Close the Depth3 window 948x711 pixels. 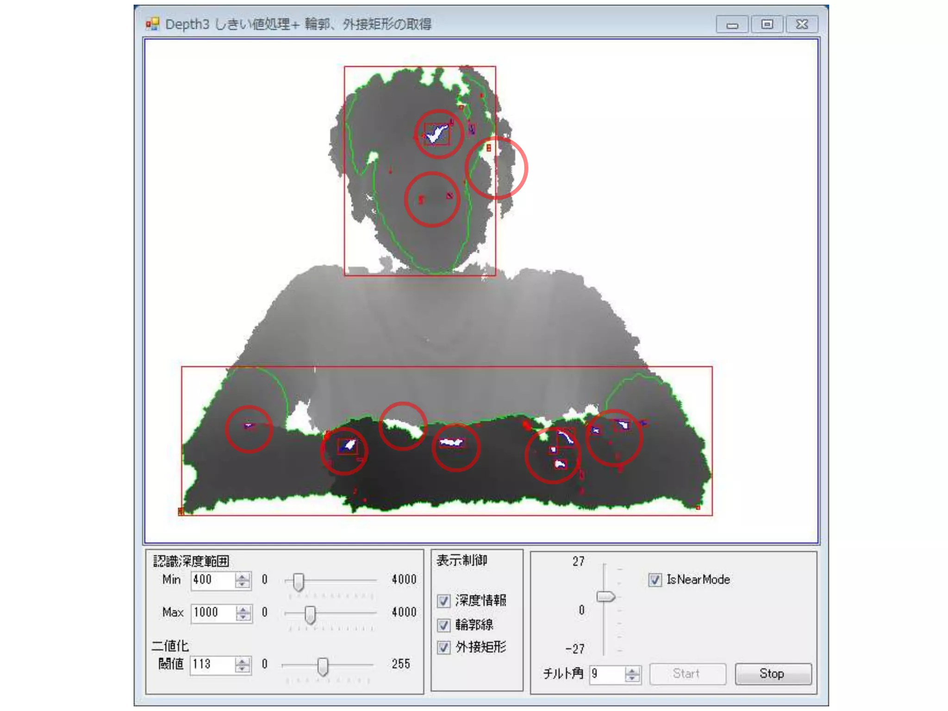802,25
